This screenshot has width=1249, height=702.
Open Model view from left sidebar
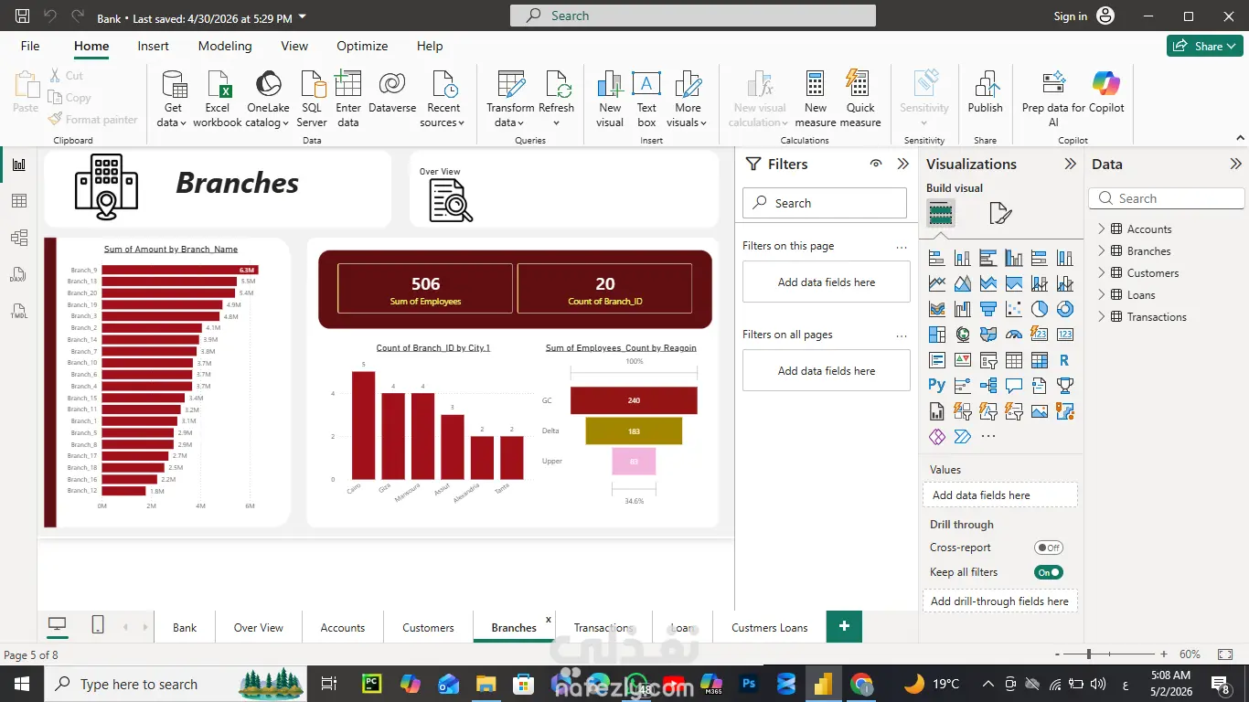point(19,238)
